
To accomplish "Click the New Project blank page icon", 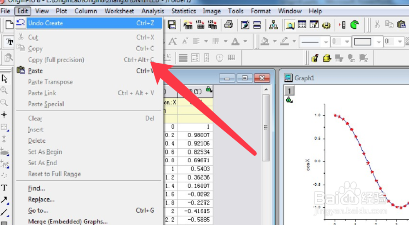I will click(9, 25).
